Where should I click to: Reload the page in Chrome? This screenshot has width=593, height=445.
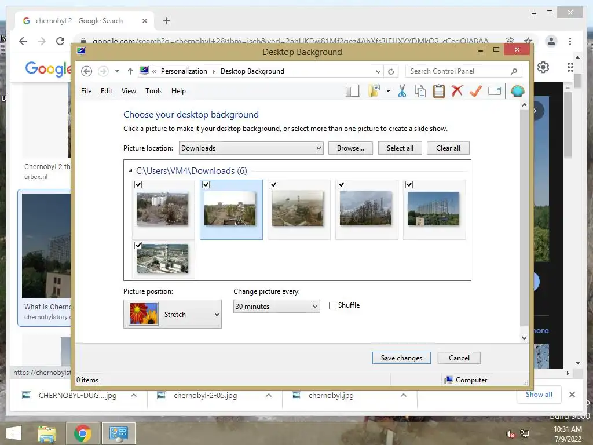pyautogui.click(x=60, y=41)
